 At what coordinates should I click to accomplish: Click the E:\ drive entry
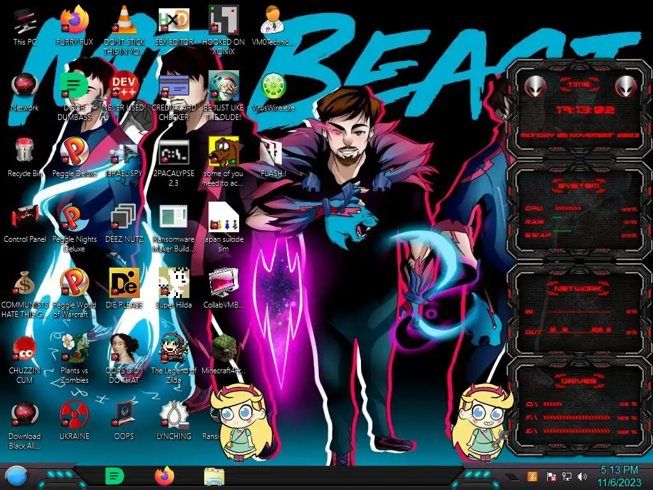click(582, 431)
